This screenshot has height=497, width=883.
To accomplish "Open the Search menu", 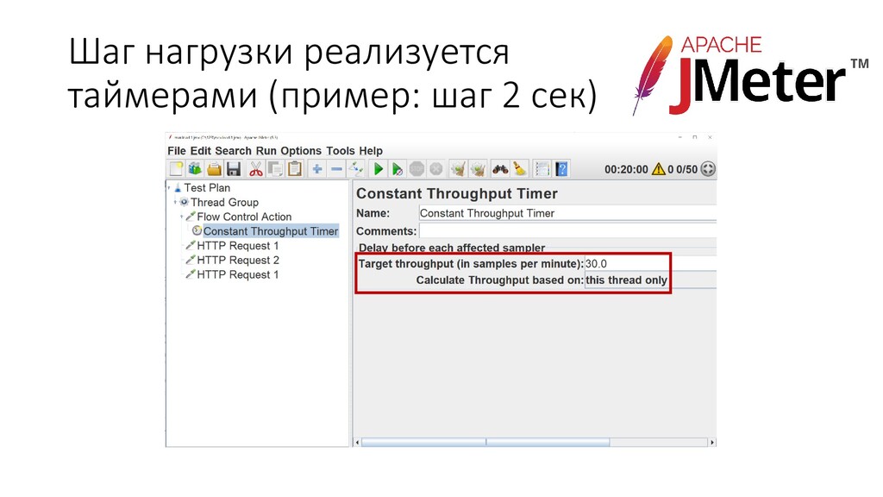I will pyautogui.click(x=233, y=151).
